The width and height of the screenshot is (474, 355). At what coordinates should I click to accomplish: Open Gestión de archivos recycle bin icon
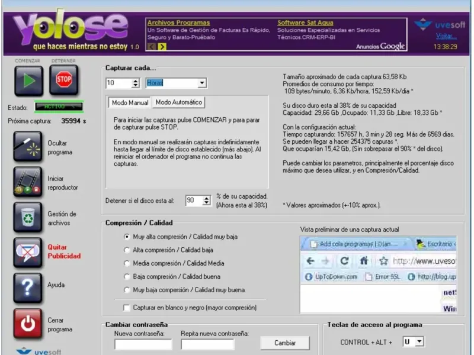27,218
